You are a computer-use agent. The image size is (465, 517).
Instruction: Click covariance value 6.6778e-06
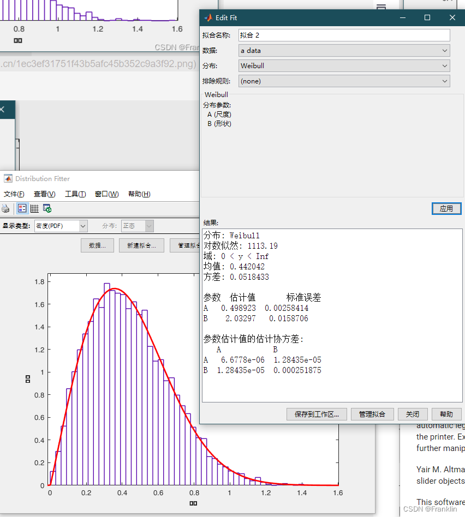pyautogui.click(x=242, y=360)
